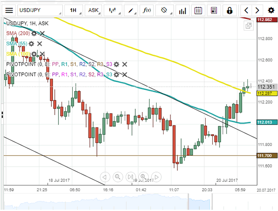Click the SMA (55) label
The image size is (278, 211).
click(17, 43)
